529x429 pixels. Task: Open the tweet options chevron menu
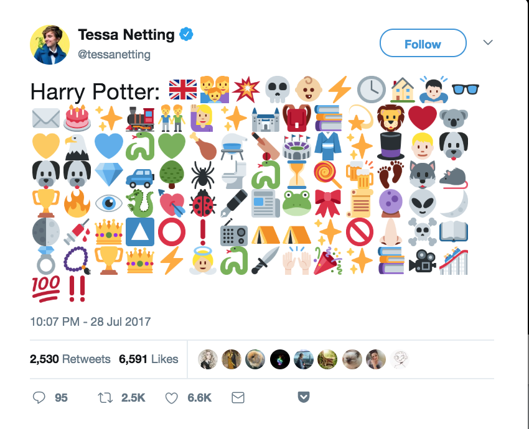(x=488, y=42)
